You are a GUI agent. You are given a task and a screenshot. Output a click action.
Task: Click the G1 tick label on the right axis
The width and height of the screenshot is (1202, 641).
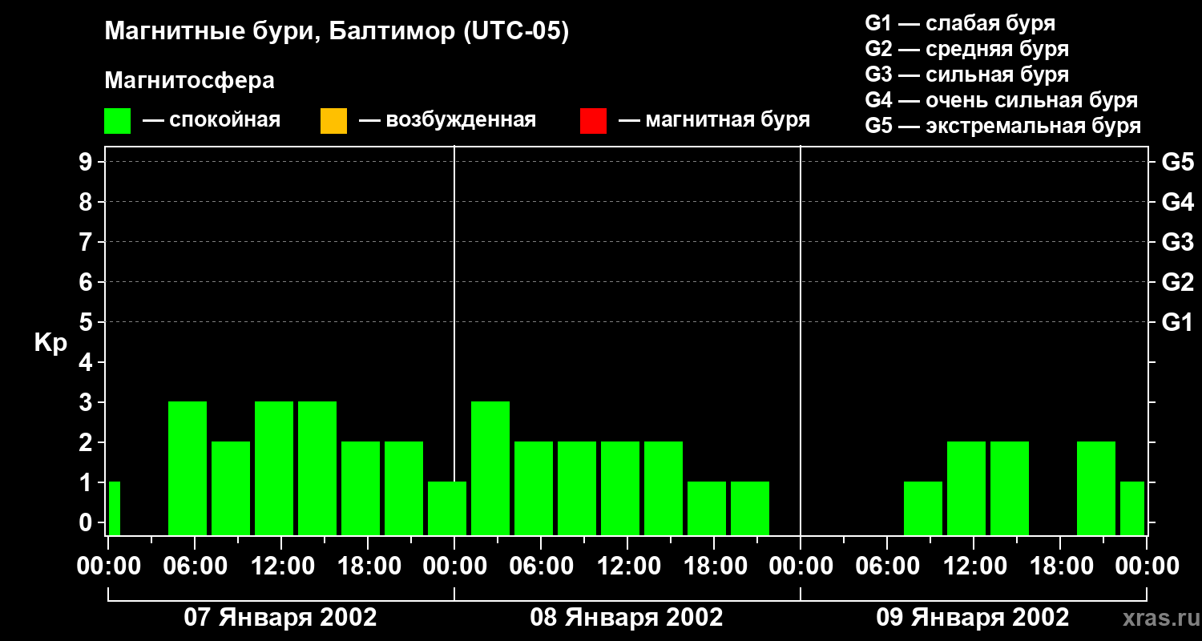click(x=1177, y=322)
